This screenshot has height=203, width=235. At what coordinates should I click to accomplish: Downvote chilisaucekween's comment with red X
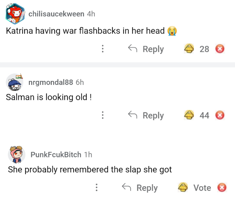[220, 49]
